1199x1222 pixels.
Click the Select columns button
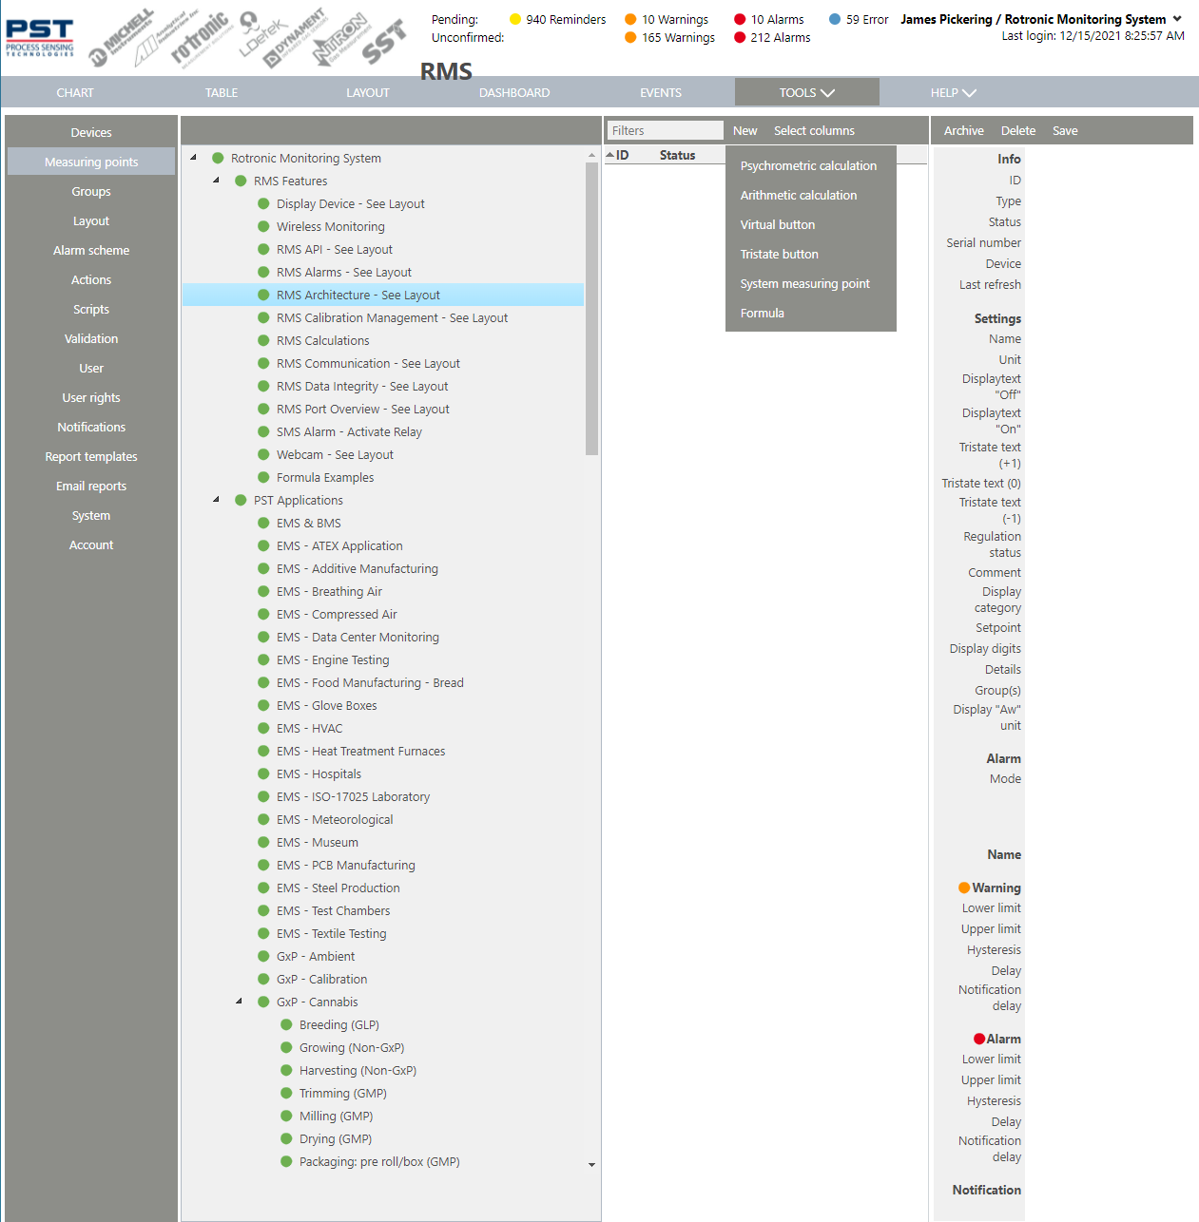pos(814,130)
